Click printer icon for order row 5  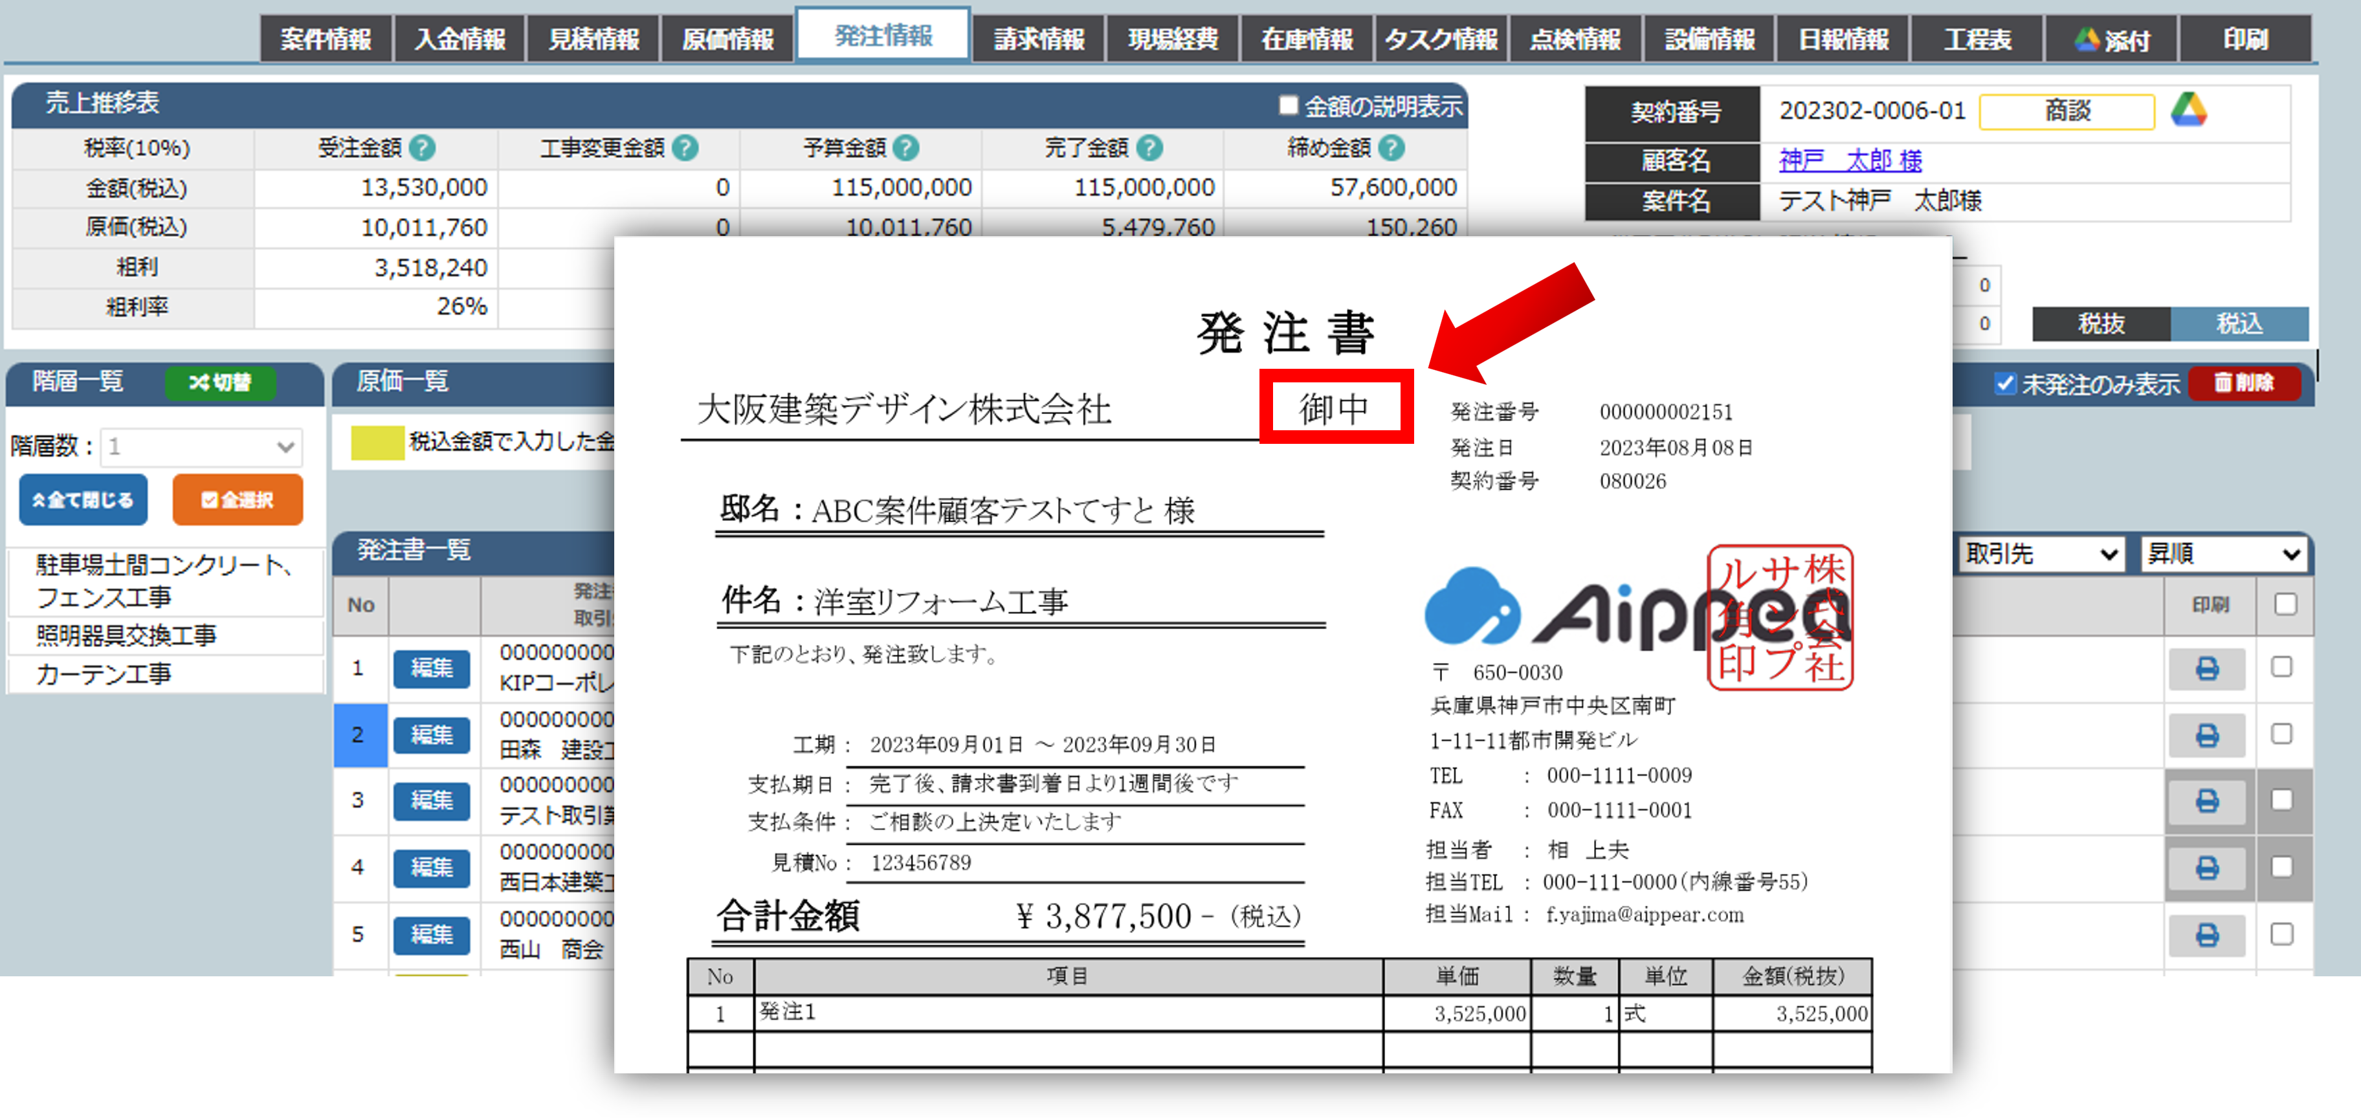(2207, 935)
